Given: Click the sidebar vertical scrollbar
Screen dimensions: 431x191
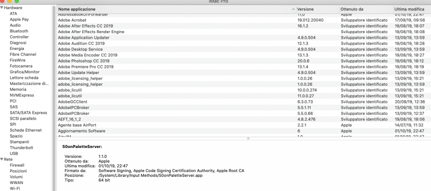Looking at the screenshot, I should click(53, 98).
